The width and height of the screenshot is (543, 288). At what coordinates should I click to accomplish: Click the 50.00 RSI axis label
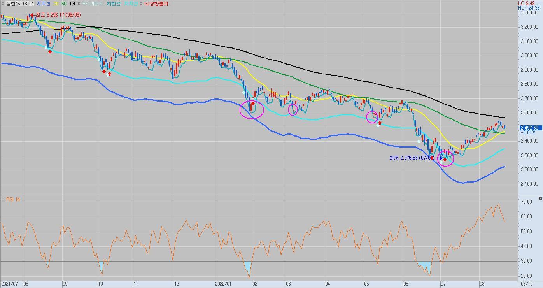(527, 232)
